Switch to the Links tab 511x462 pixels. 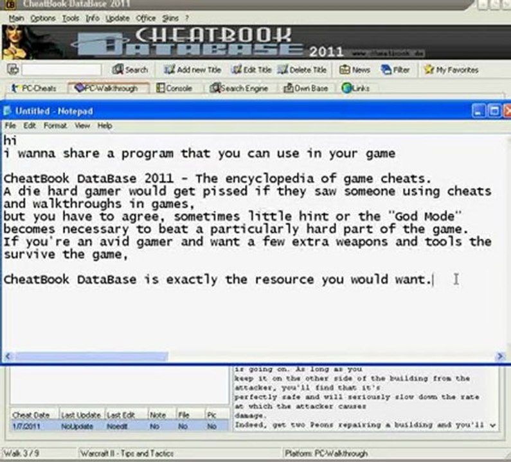tap(355, 88)
